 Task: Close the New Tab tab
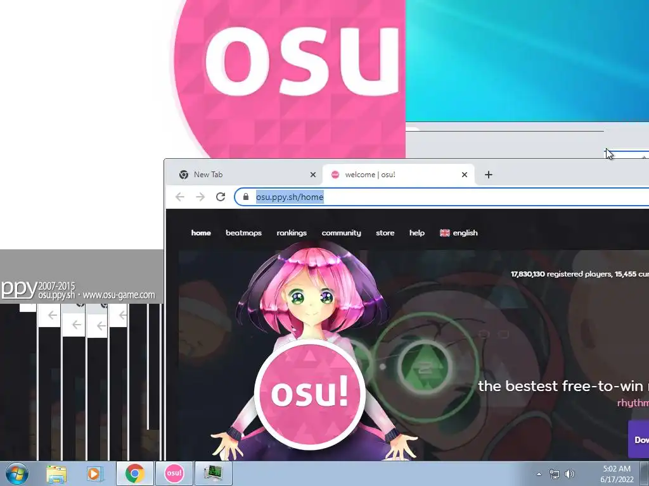(x=313, y=175)
